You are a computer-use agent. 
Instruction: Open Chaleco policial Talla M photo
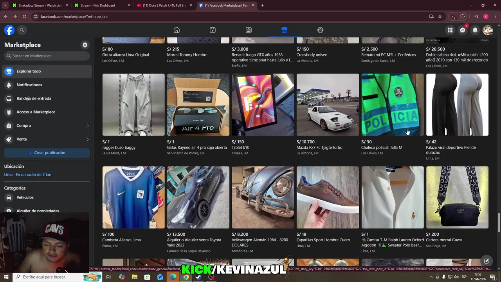[393, 105]
